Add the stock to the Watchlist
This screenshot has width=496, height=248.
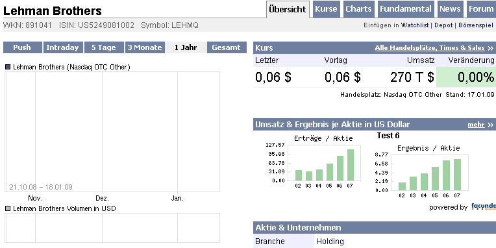(x=415, y=25)
